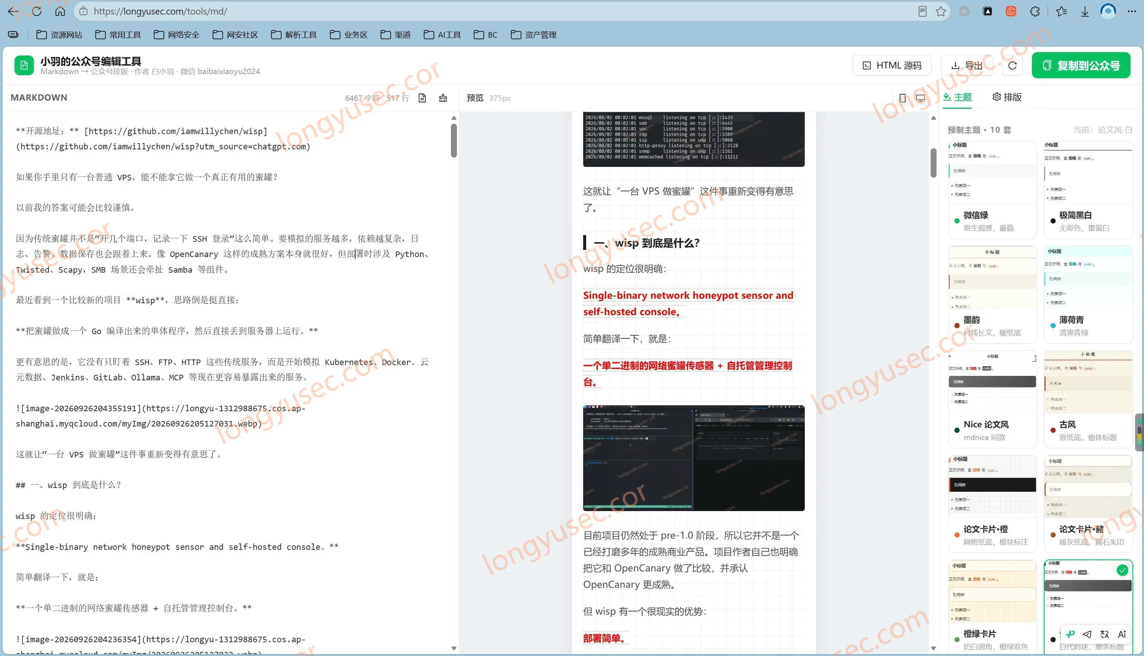Select the 微信绿 theme card
1144x656 pixels.
coord(992,190)
